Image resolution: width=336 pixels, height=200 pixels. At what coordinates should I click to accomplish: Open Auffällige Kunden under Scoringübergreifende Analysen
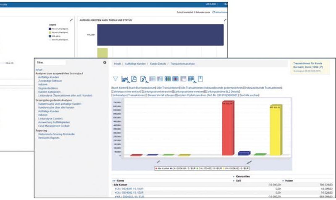coord(49,111)
